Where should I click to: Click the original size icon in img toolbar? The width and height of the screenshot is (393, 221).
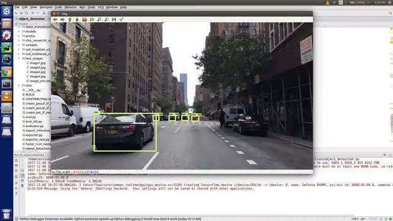pyautogui.click(x=85, y=19)
